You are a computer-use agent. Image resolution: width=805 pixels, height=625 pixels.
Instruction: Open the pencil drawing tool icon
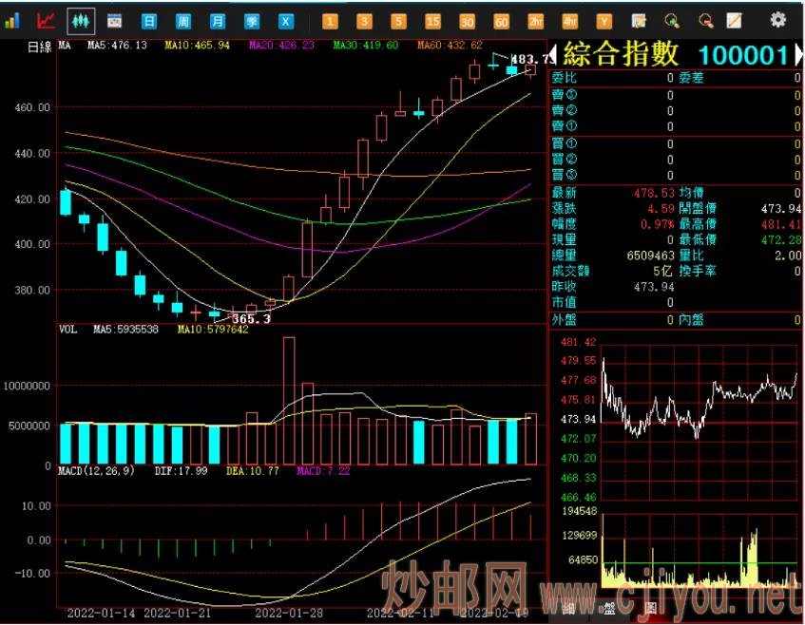coord(734,20)
